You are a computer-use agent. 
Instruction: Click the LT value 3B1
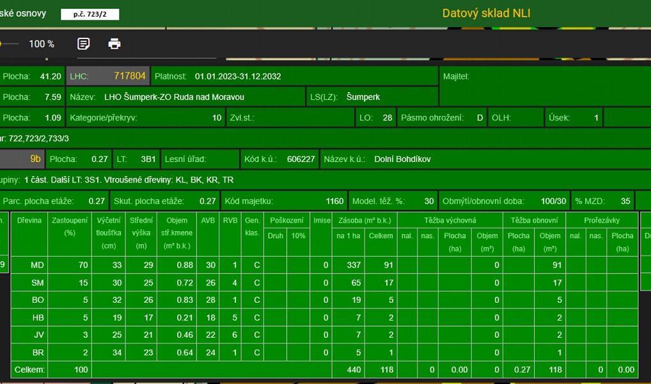point(148,159)
